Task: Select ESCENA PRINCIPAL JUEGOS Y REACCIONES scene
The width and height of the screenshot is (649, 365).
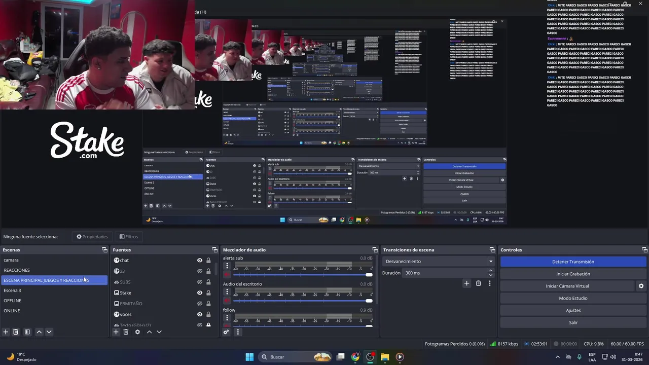Action: [x=54, y=280]
